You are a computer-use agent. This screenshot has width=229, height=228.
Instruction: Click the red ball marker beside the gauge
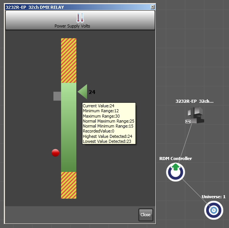pyautogui.click(x=55, y=153)
